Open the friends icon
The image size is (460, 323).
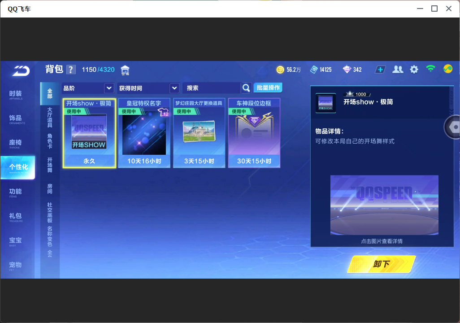(x=398, y=70)
